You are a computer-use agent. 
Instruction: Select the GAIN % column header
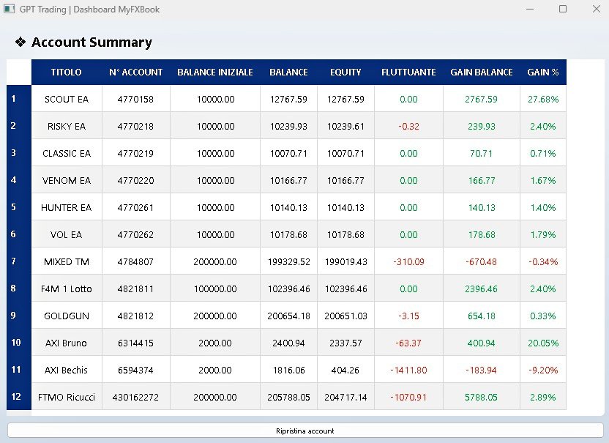(x=543, y=72)
